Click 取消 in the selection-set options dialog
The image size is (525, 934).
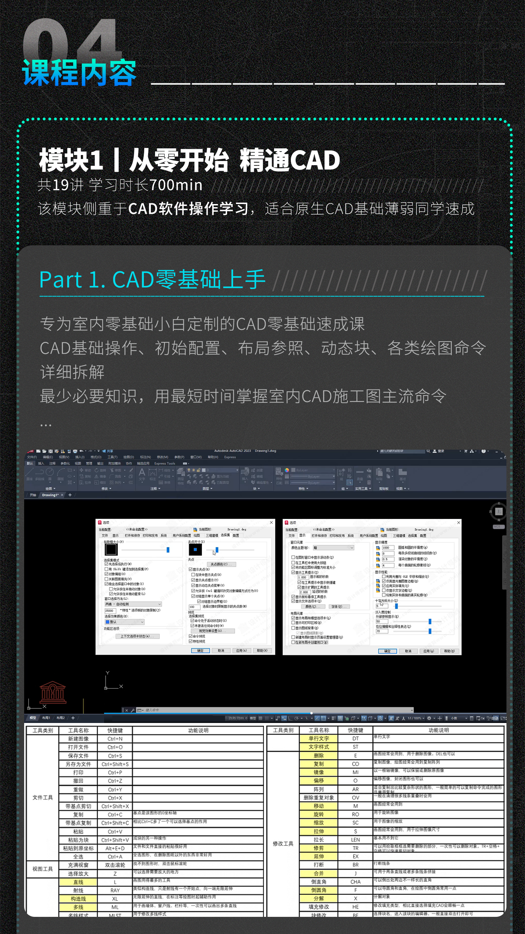pos(221,651)
